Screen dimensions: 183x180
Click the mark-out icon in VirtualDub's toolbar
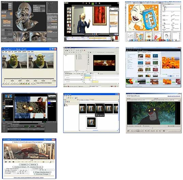pyautogui.click(x=34, y=83)
